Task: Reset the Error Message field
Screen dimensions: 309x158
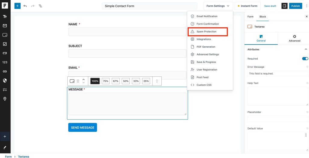Action: (x=307, y=67)
